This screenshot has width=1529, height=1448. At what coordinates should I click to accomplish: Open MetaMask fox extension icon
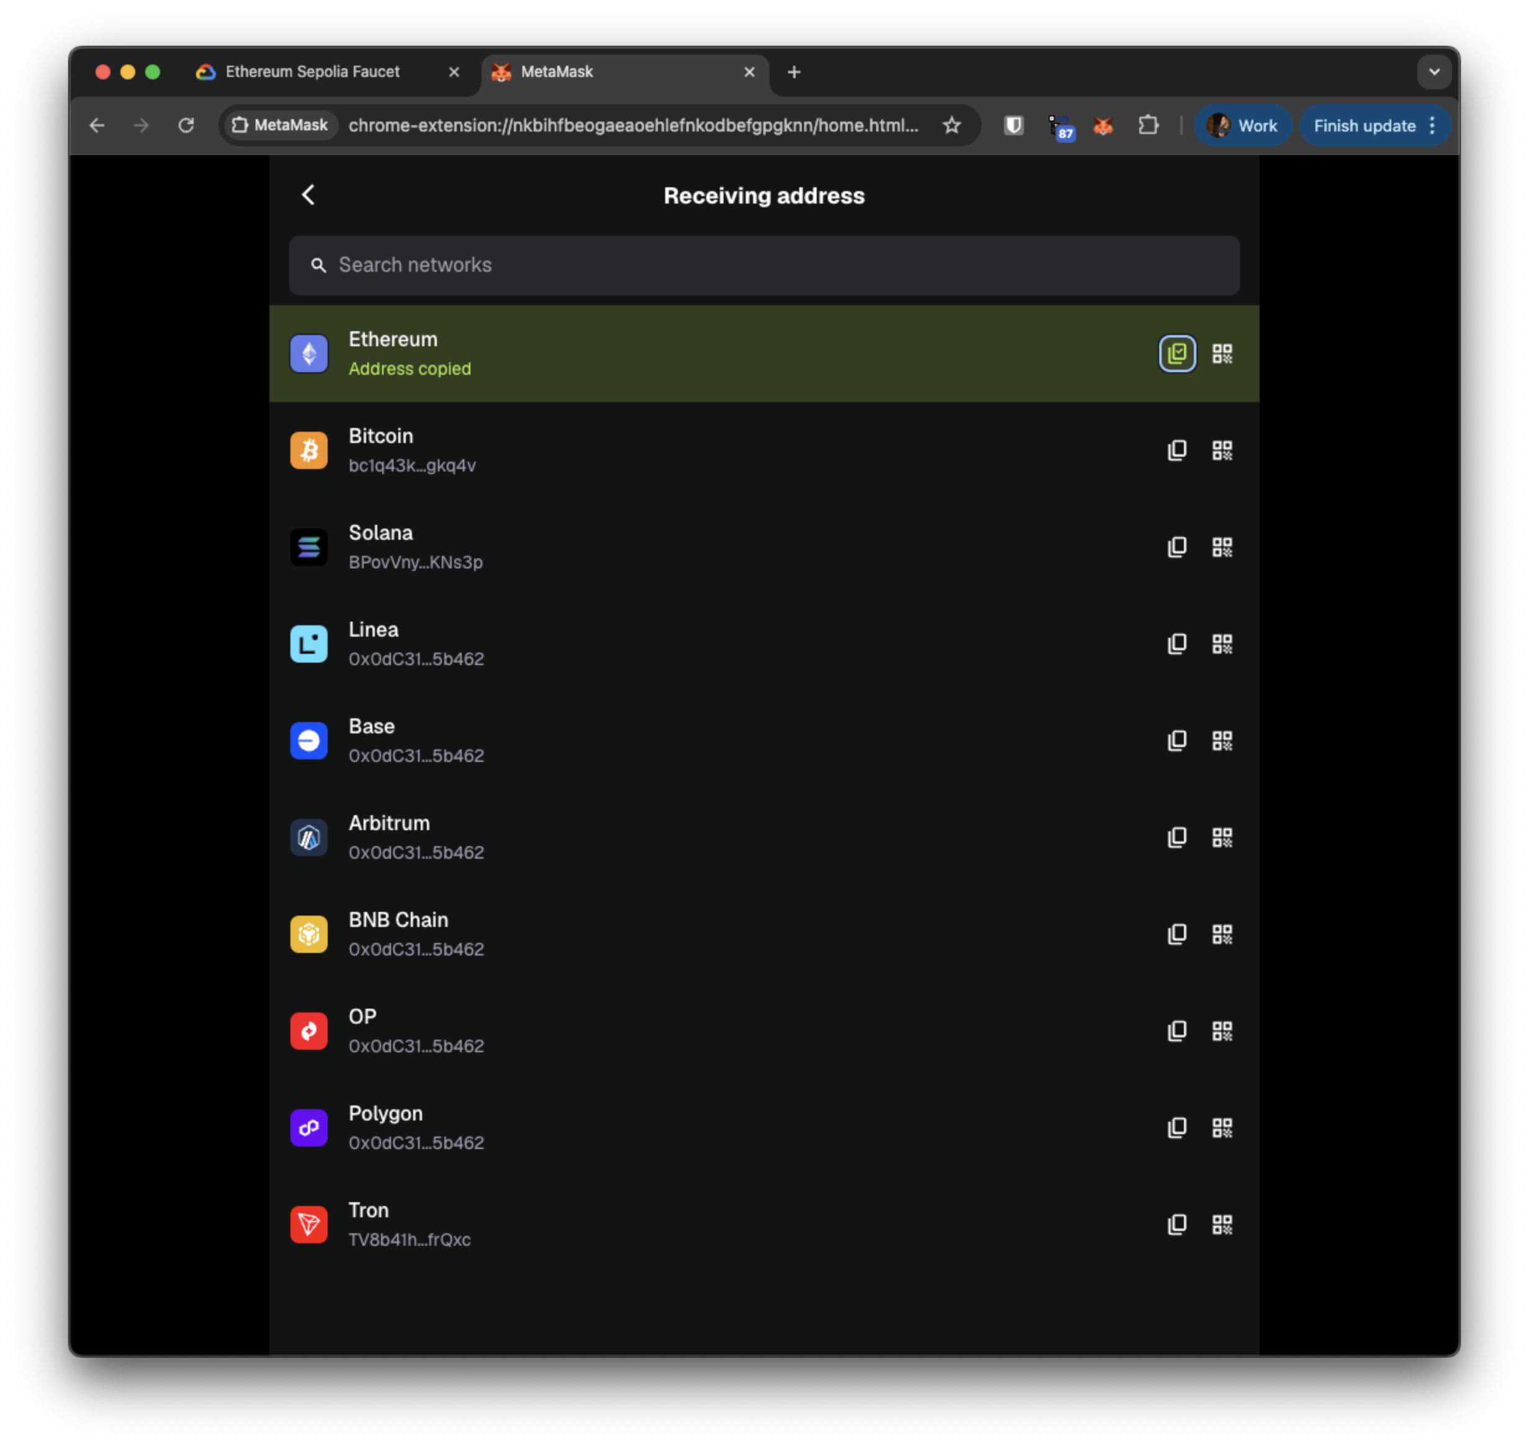(1103, 125)
